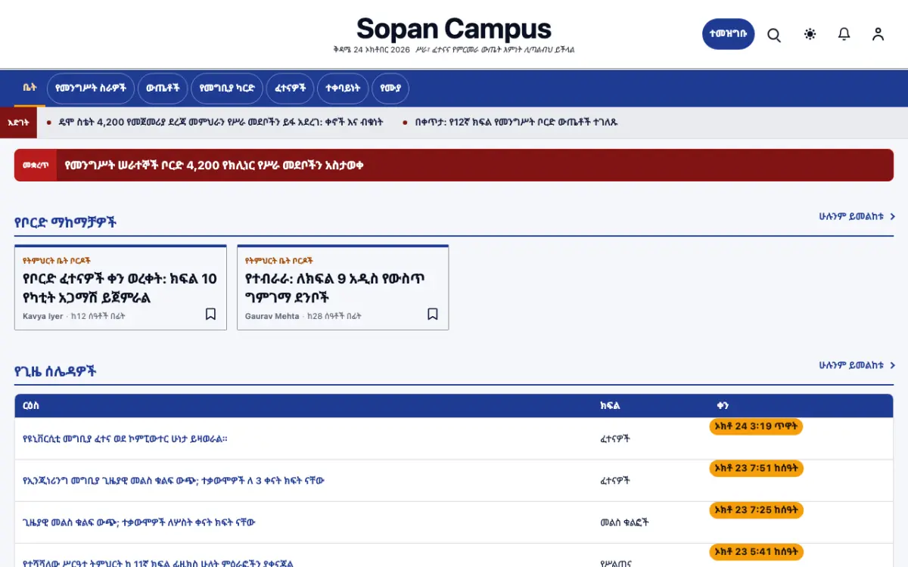Open article "የቦርድ ፈተናዎች ቀን ወረቀት: ክፍል 10"
The width and height of the screenshot is (908, 567).
(x=120, y=288)
